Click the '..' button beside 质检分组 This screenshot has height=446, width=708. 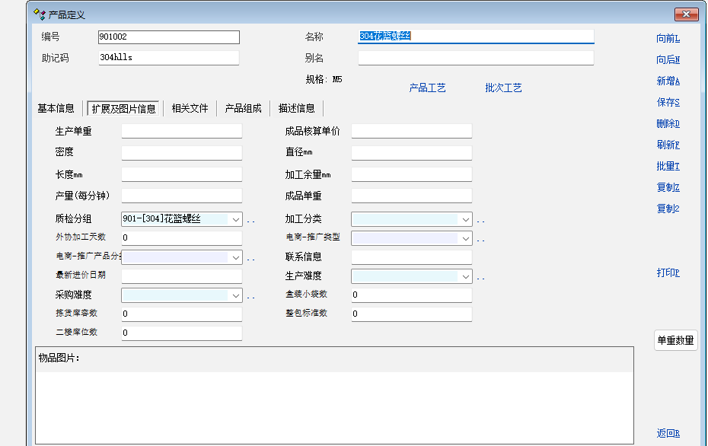(x=251, y=220)
